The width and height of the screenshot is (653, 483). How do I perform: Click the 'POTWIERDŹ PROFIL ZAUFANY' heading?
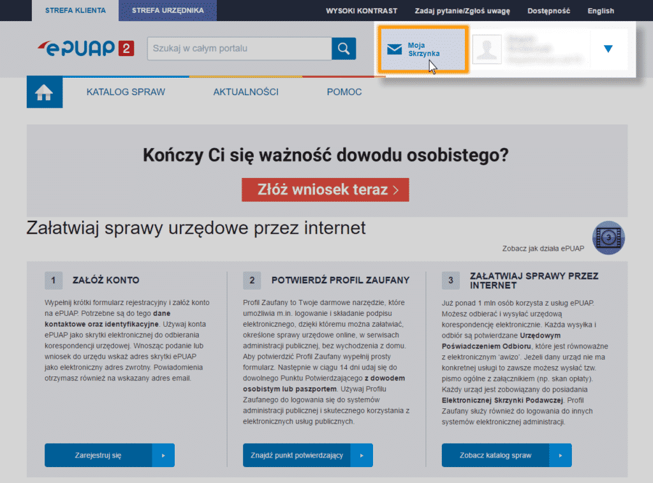341,281
